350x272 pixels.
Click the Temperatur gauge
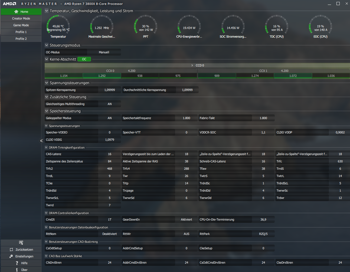pyautogui.click(x=58, y=27)
